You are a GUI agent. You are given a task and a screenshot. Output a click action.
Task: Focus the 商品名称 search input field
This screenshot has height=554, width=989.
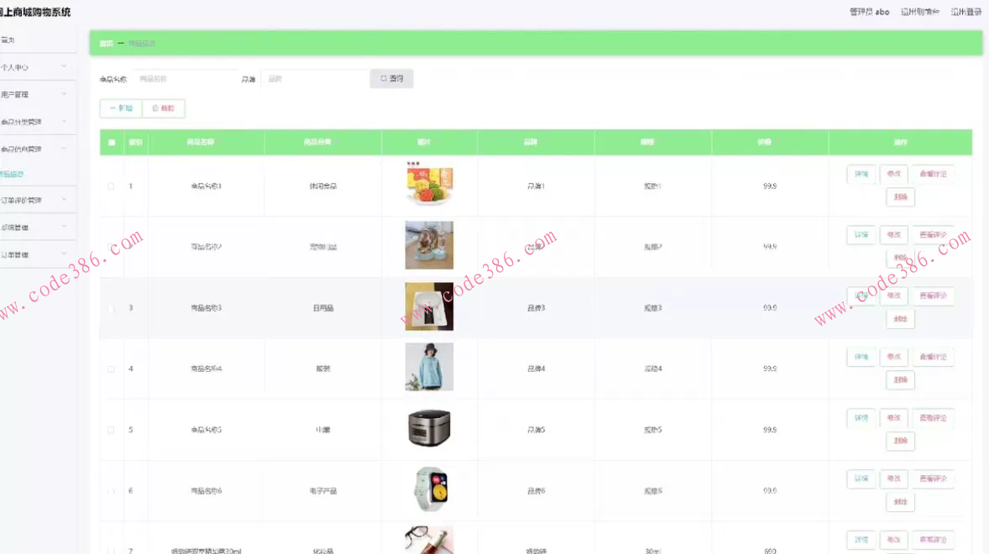pos(186,79)
